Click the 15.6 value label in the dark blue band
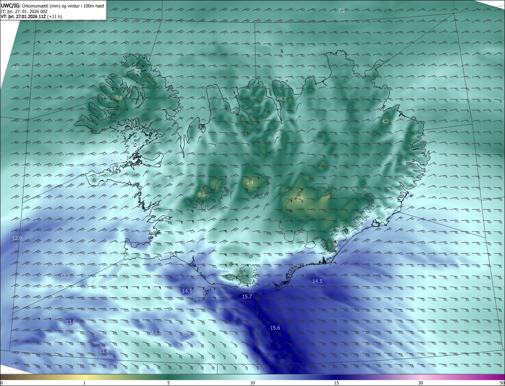This screenshot has height=386, width=505. [275, 328]
